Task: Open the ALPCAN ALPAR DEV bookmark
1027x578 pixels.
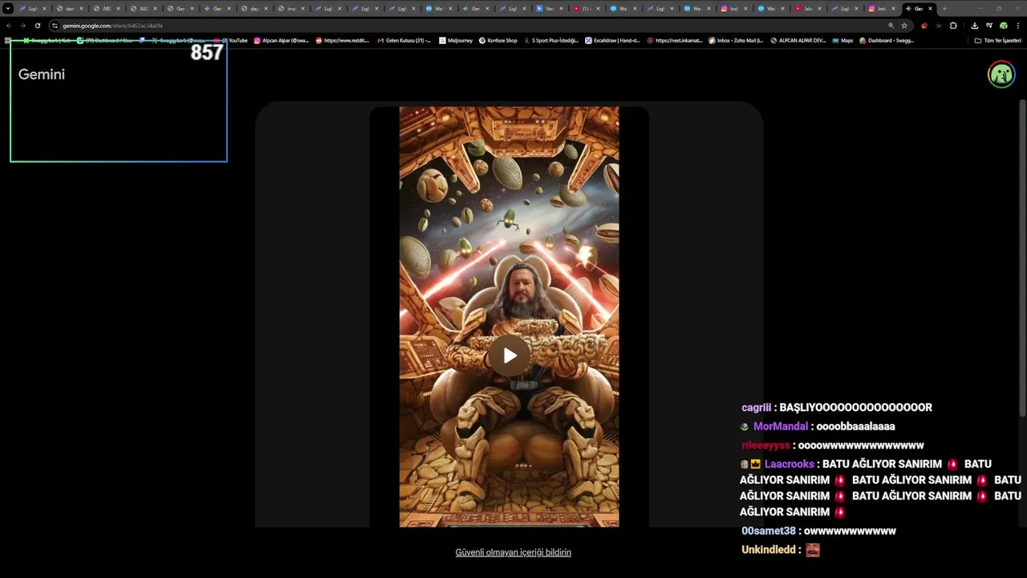Action: (x=798, y=40)
